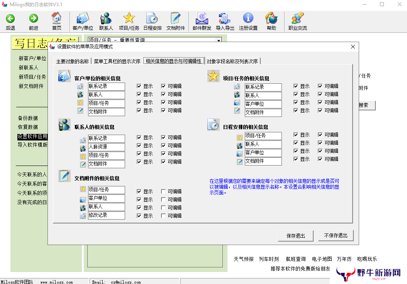Open 联系人 toolbar icon
Image resolution: width=407 pixels, height=284 pixels.
pos(106,18)
